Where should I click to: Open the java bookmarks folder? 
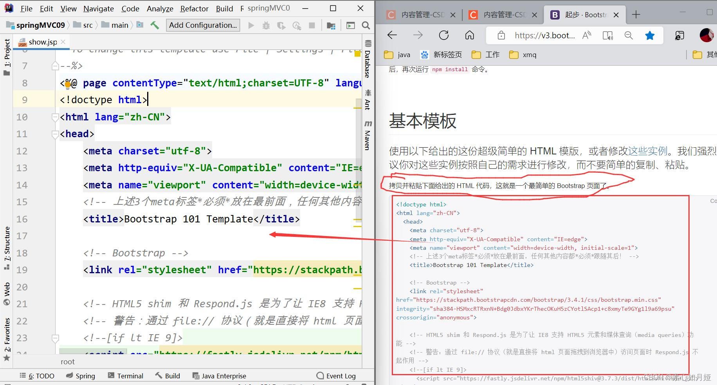click(397, 55)
